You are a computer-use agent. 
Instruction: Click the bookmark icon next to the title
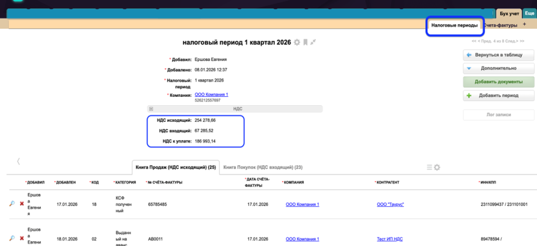(x=305, y=42)
